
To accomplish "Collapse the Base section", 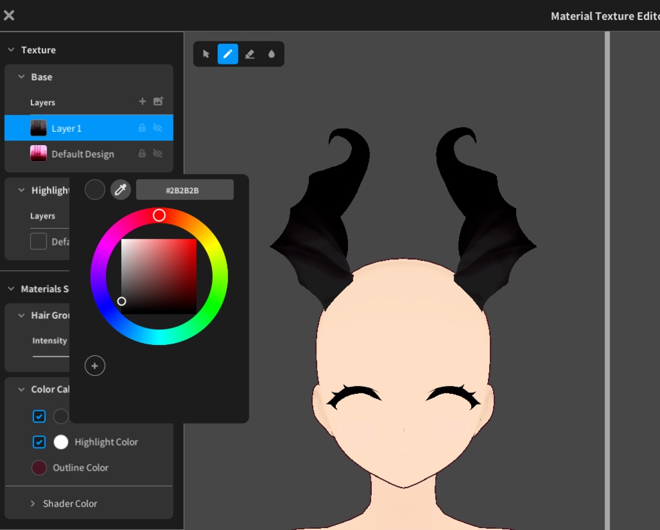I will click(x=21, y=77).
